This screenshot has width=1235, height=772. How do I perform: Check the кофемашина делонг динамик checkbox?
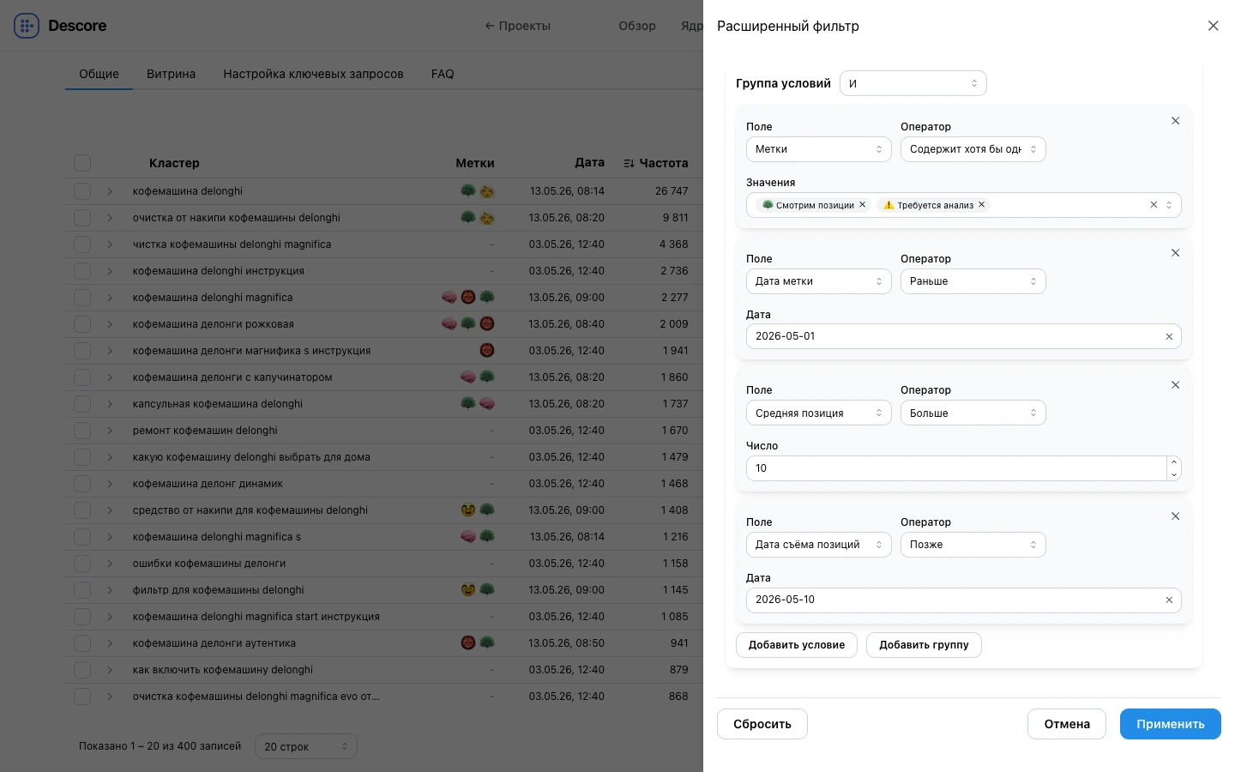tap(82, 484)
